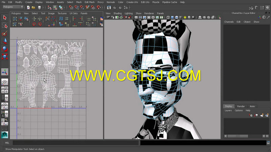The image size is (271, 152).
Task: Switch to single perspective view layout
Action: [x=5, y=82]
